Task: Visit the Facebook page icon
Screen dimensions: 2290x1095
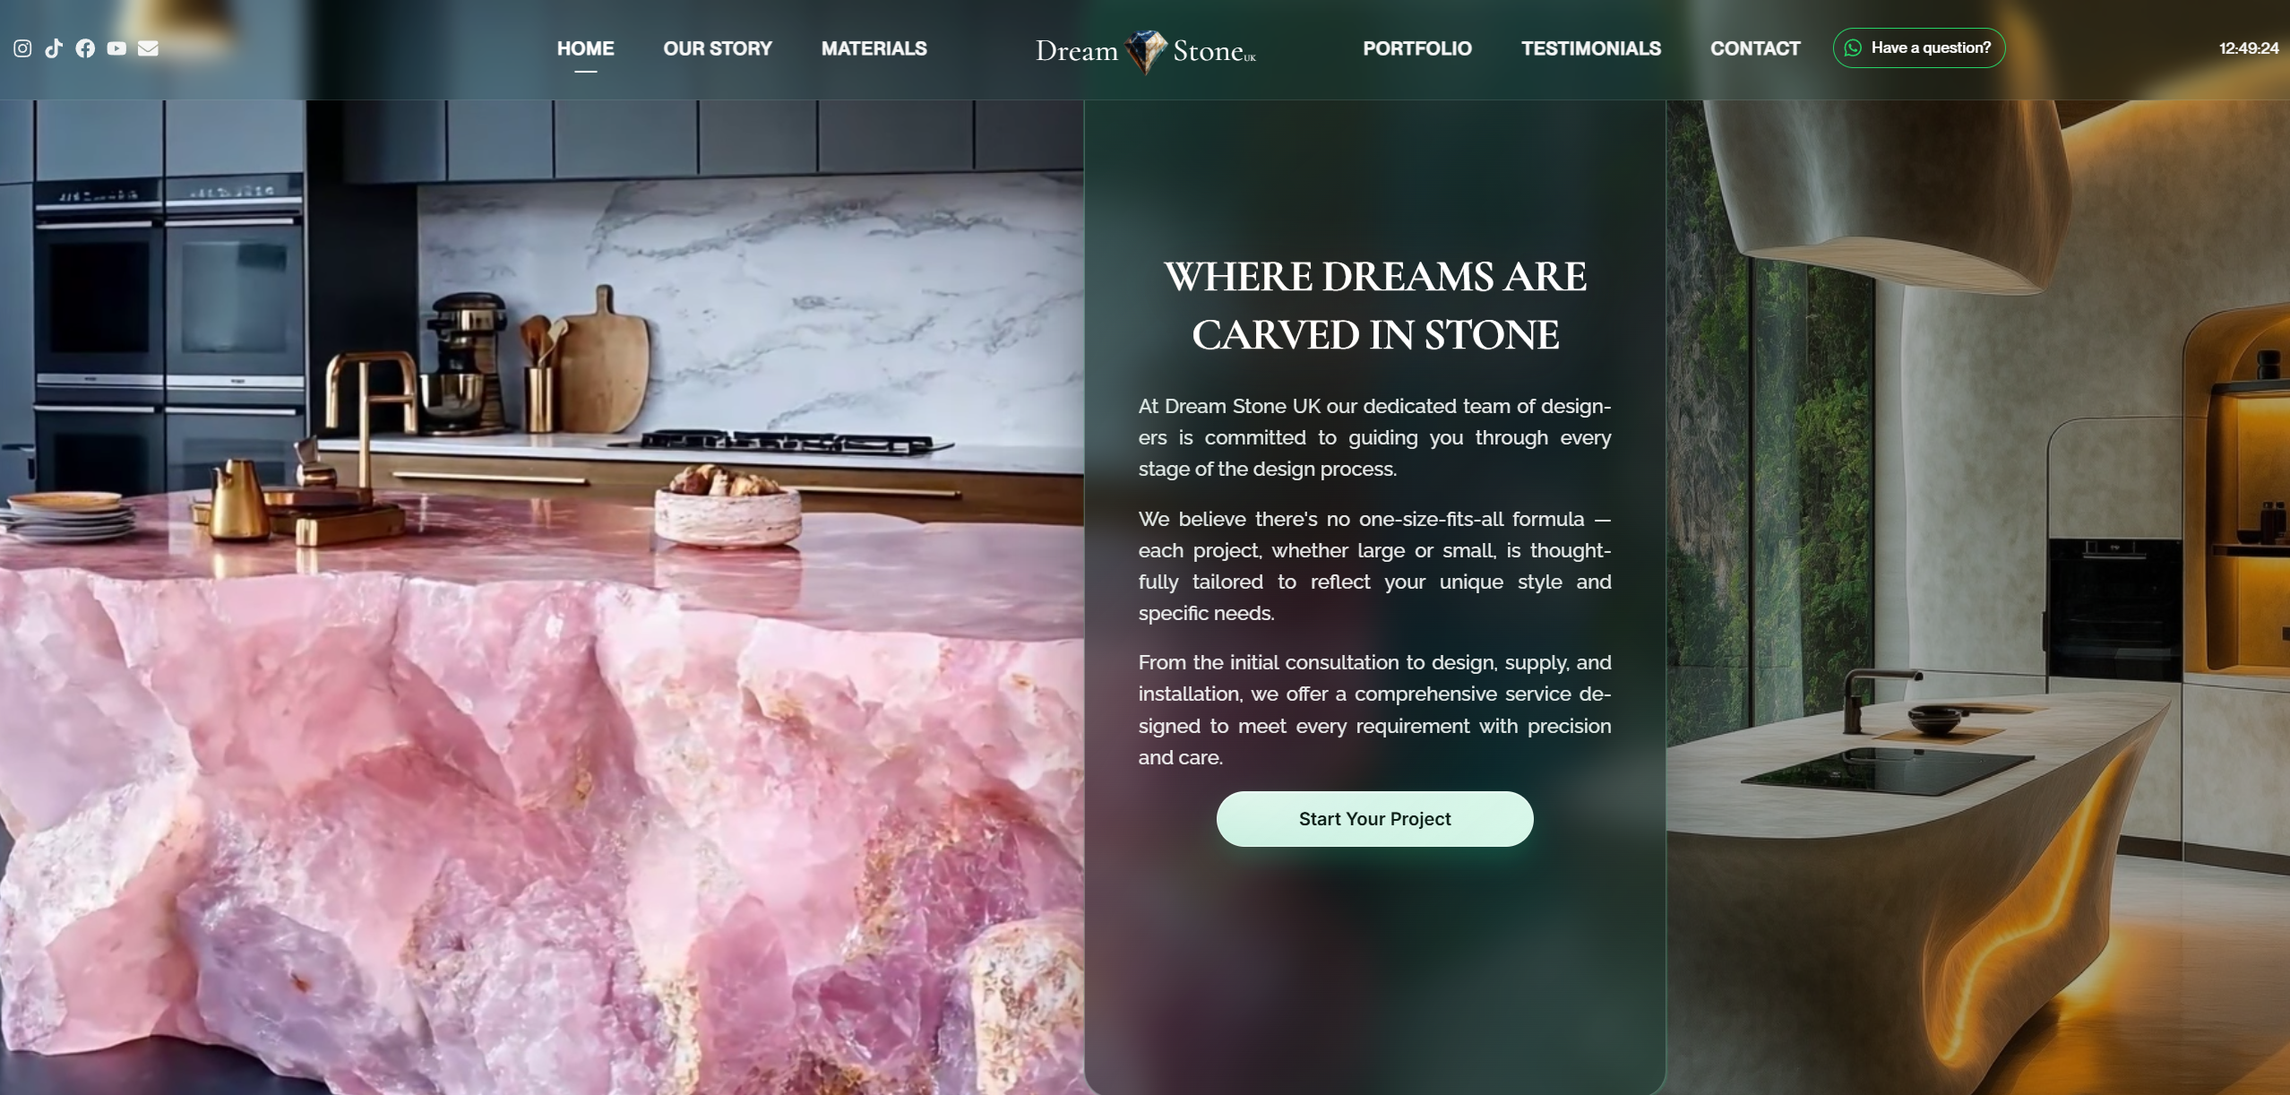Action: click(x=85, y=48)
